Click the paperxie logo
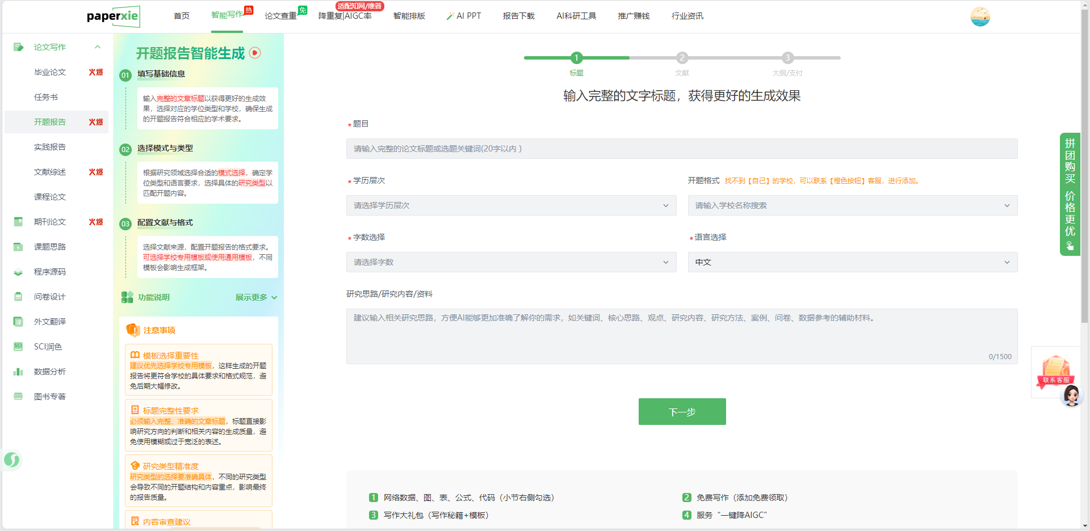The image size is (1090, 531). click(x=113, y=16)
